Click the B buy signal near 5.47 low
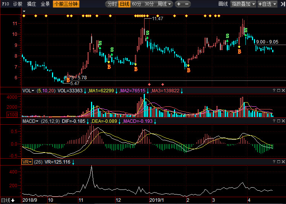The width and height of the screenshot is (286, 204). pyautogui.click(x=68, y=80)
